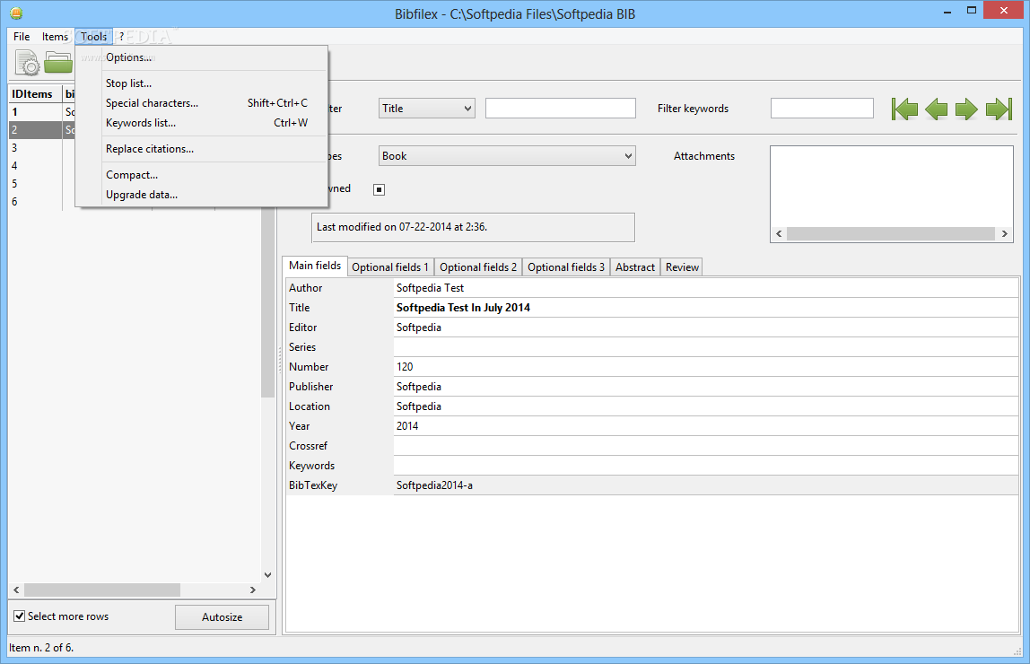Click item list horizontal scroll left arrow
The height and width of the screenshot is (664, 1030).
pos(16,590)
